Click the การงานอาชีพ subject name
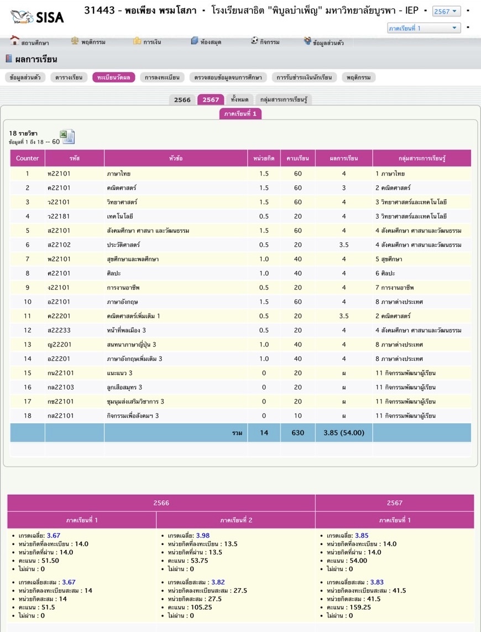 (x=123, y=288)
